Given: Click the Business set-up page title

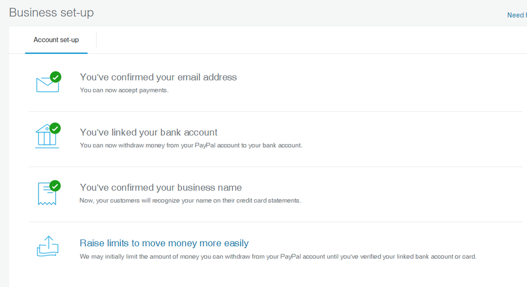Looking at the screenshot, I should click(51, 13).
